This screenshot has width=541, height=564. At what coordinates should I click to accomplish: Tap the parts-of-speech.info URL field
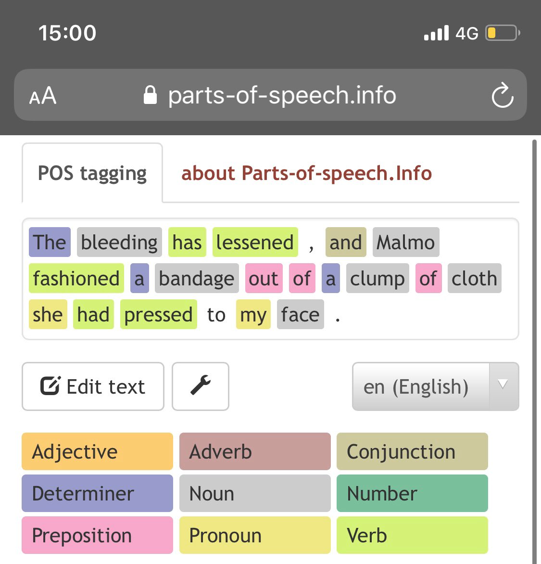click(x=270, y=95)
